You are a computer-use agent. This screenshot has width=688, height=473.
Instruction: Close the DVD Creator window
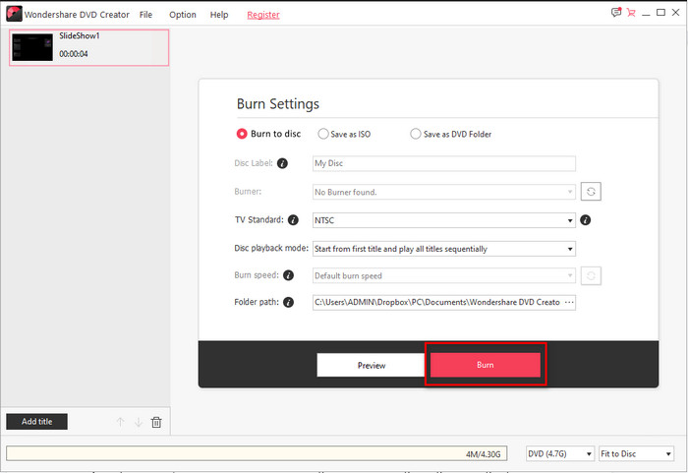tap(676, 13)
